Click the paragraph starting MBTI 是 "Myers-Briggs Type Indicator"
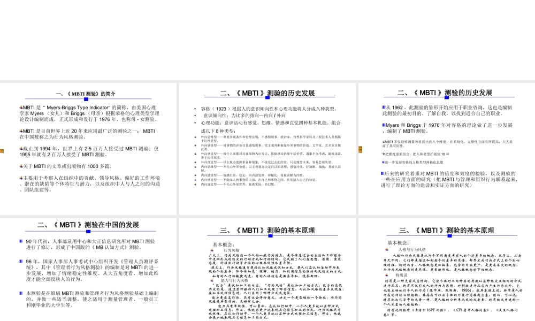This screenshot has height=321, width=535. click(x=89, y=113)
